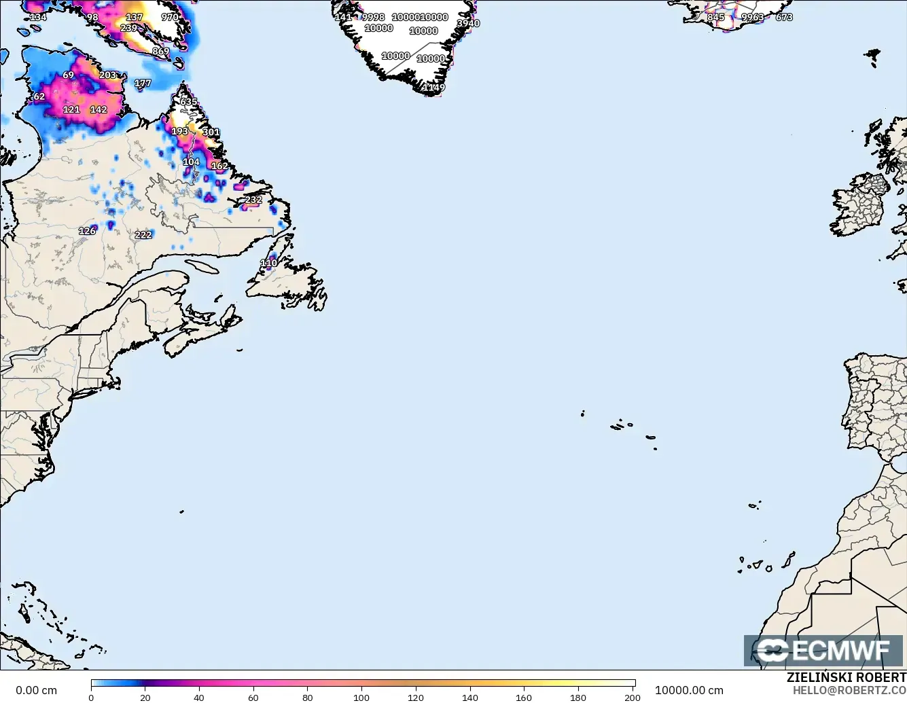Viewport: 907px width, 703px height.
Task: Select the 162 value label
Action: (219, 166)
